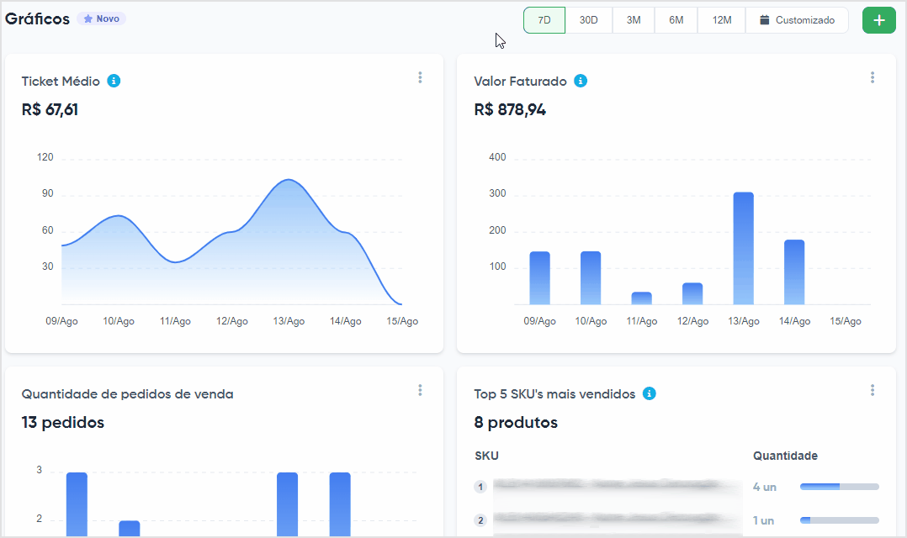This screenshot has width=907, height=538.
Task: Click the R$ 878,94 billed value
Action: (x=510, y=110)
